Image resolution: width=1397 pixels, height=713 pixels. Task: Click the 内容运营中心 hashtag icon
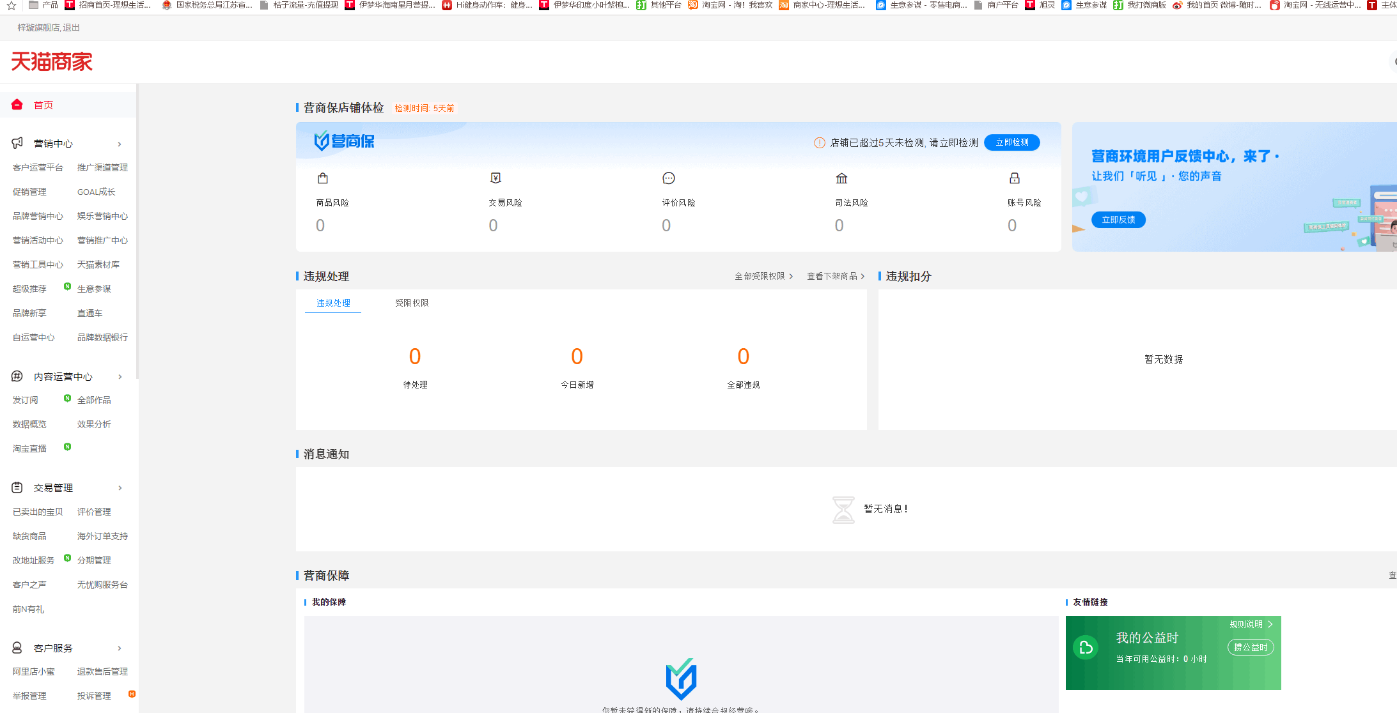click(x=17, y=376)
